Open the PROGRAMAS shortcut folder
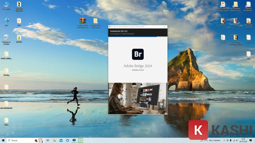This screenshot has height=143, width=255. coord(236,6)
